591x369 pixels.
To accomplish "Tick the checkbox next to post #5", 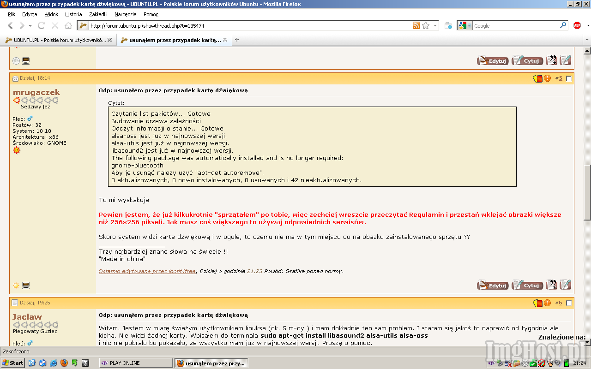I will click(569, 78).
